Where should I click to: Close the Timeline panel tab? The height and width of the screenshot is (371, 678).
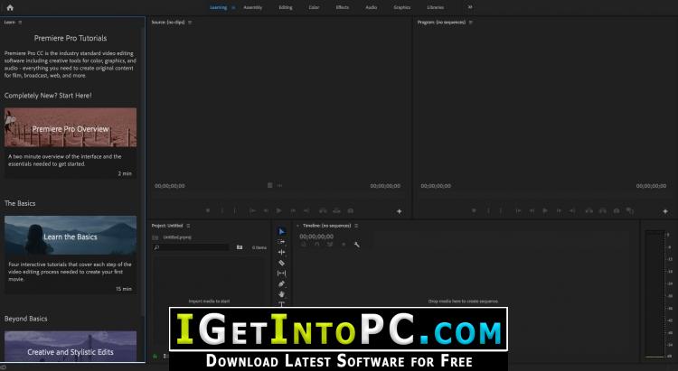coord(297,226)
